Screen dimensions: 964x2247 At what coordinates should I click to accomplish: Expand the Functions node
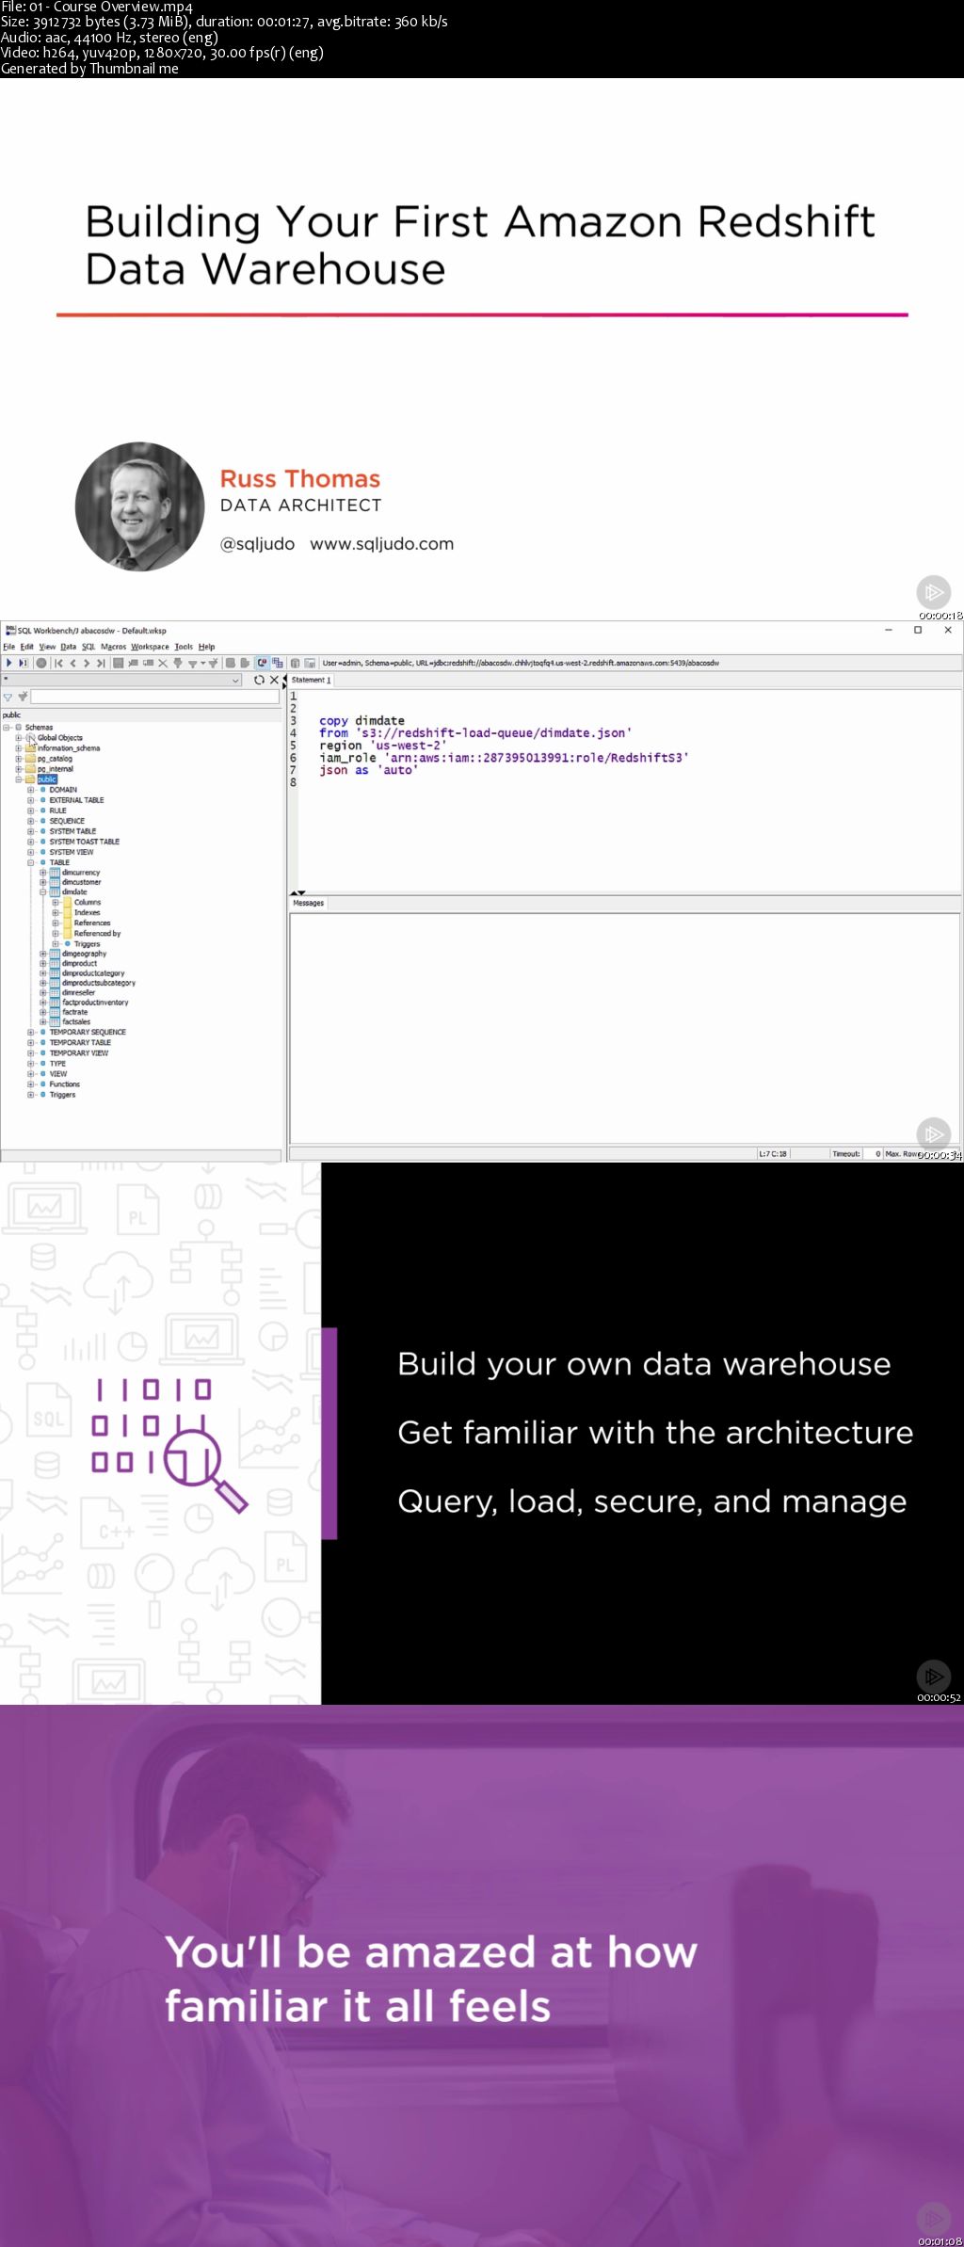[x=31, y=1084]
